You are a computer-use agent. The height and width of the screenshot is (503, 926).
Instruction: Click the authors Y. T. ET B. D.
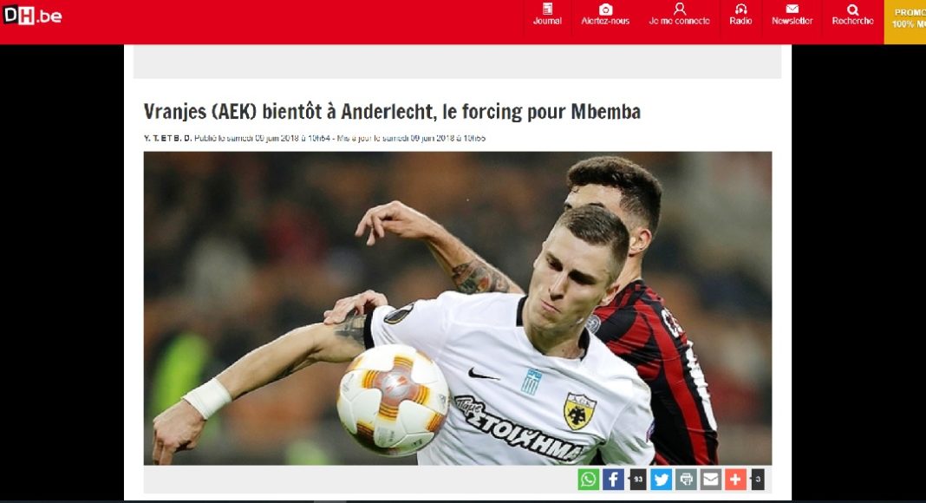pyautogui.click(x=167, y=138)
